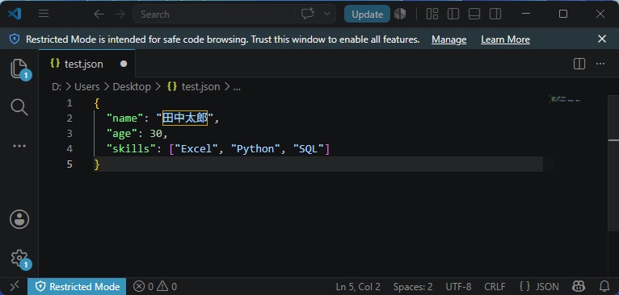Go forward with the right arrow

tap(120, 15)
